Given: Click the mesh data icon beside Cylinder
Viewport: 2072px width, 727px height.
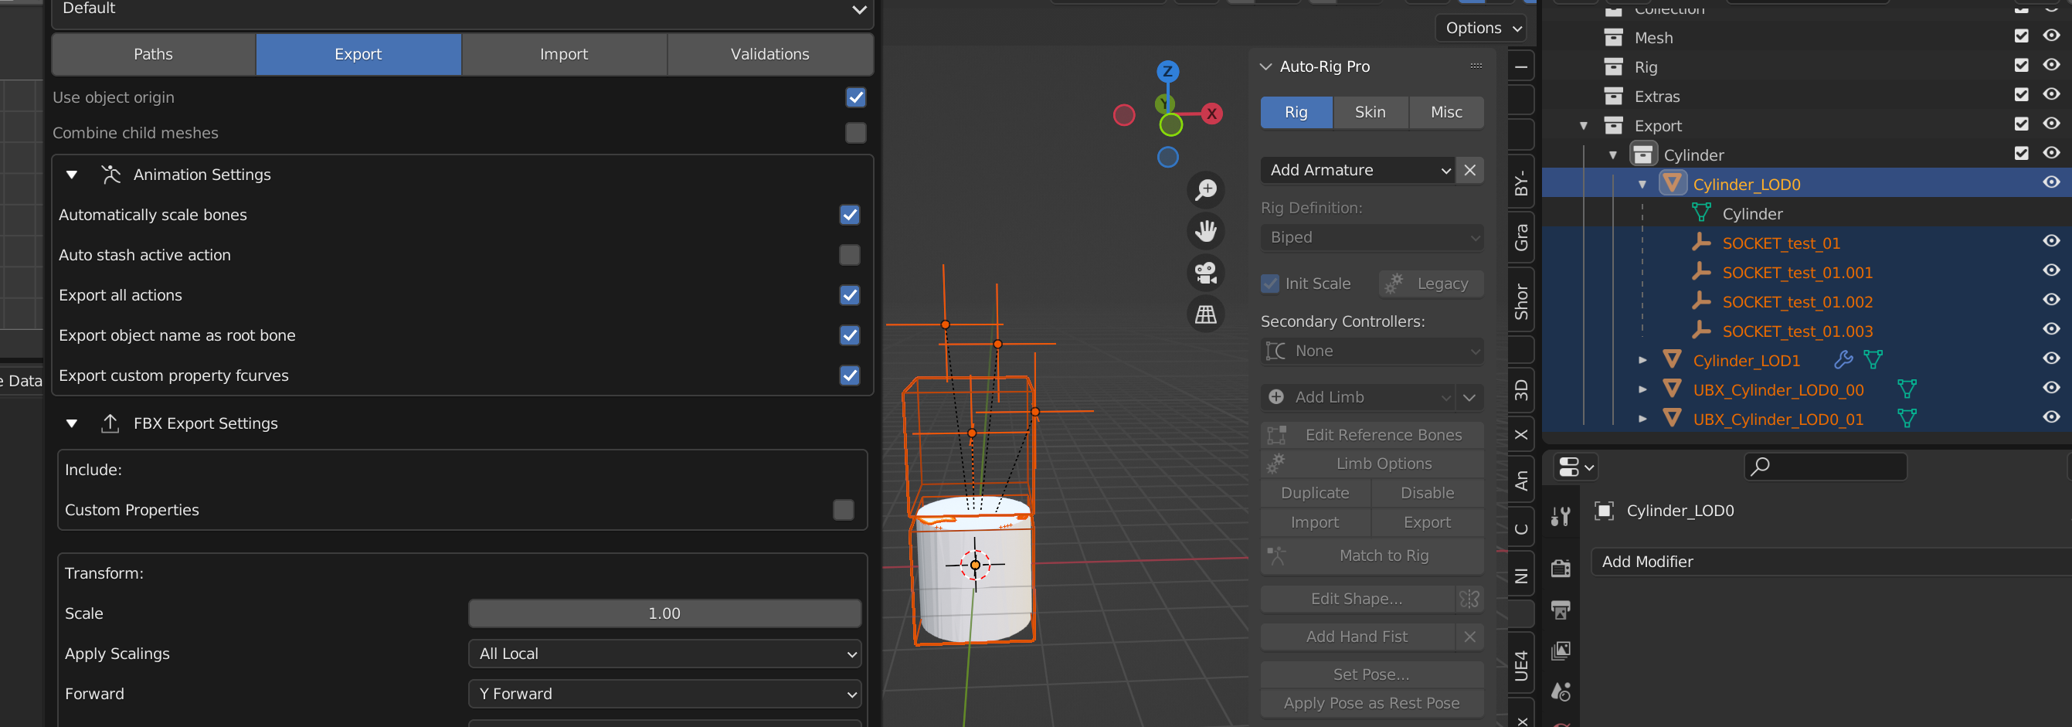Looking at the screenshot, I should click(1702, 213).
